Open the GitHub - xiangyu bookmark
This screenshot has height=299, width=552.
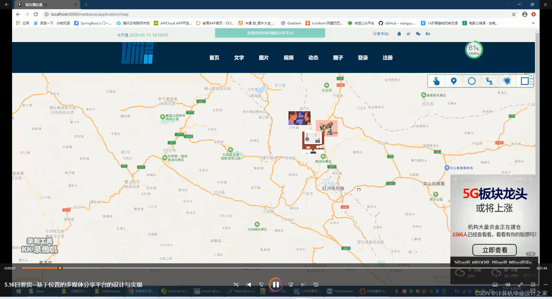click(x=397, y=23)
